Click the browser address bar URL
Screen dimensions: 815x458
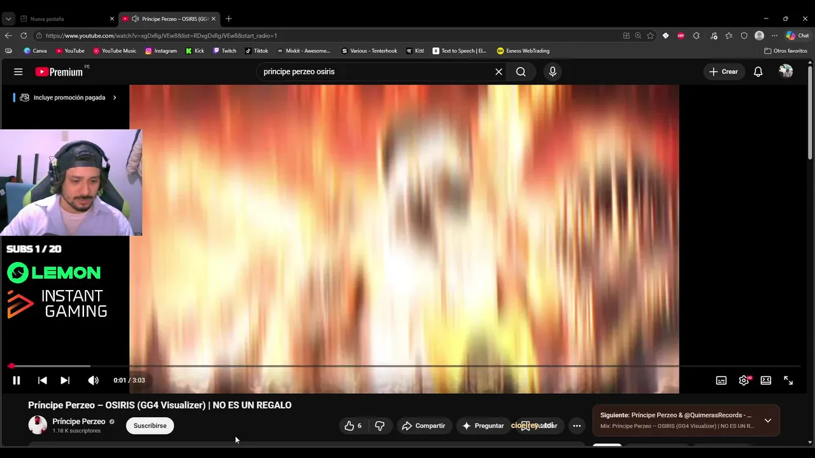(161, 36)
